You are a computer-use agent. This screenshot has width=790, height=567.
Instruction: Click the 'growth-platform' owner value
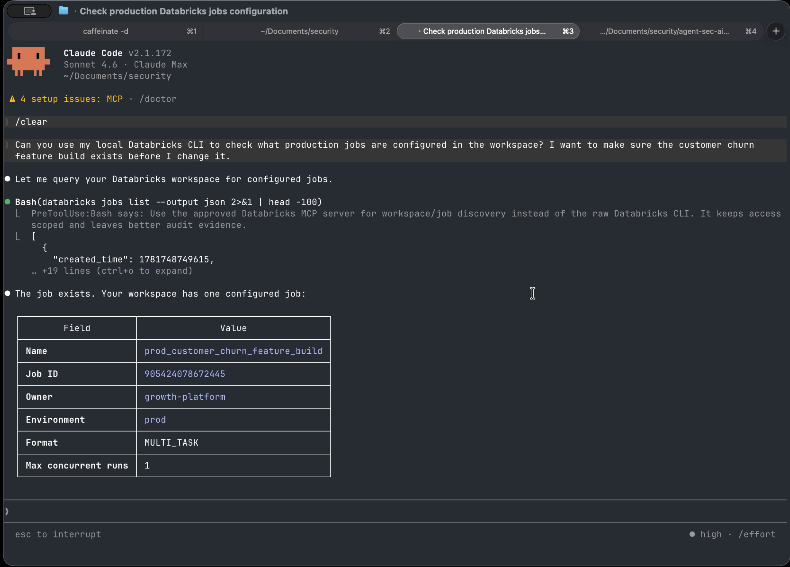click(x=184, y=397)
